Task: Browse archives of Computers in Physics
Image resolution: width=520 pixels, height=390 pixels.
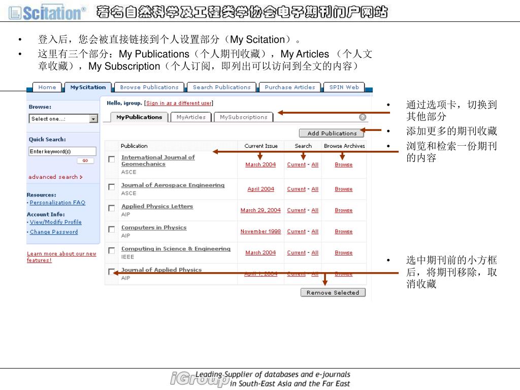Action: click(344, 232)
